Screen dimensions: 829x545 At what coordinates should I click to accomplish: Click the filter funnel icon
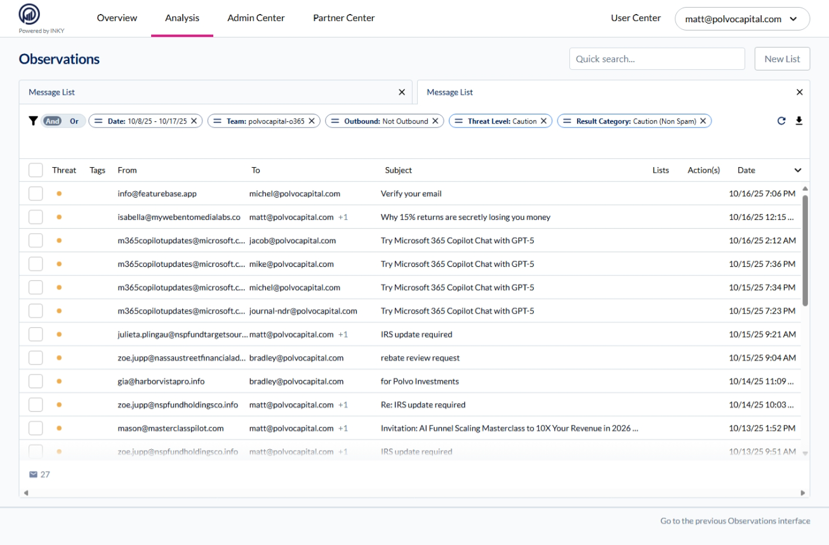33,121
